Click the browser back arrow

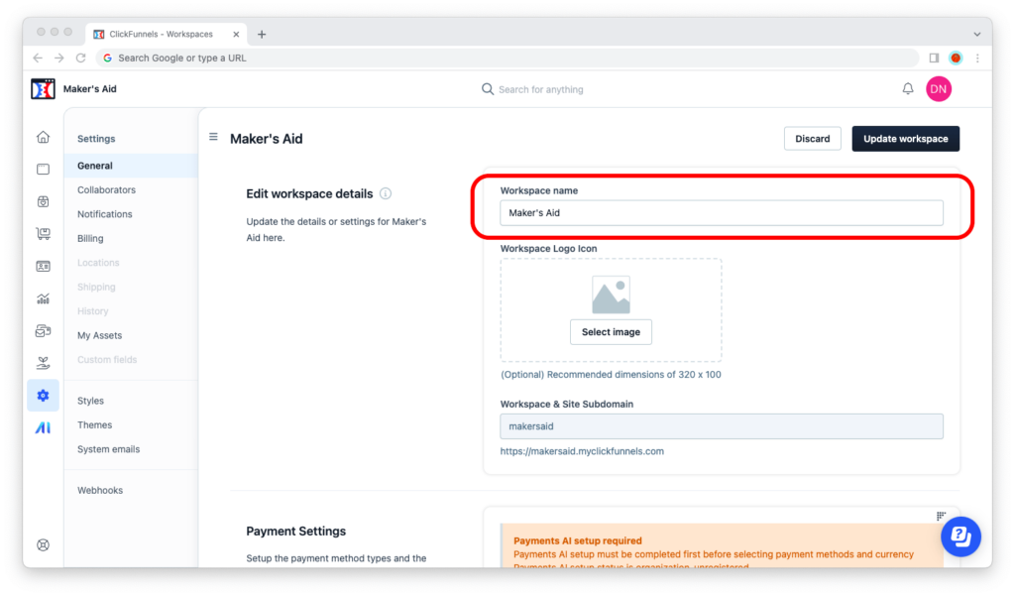tap(38, 58)
